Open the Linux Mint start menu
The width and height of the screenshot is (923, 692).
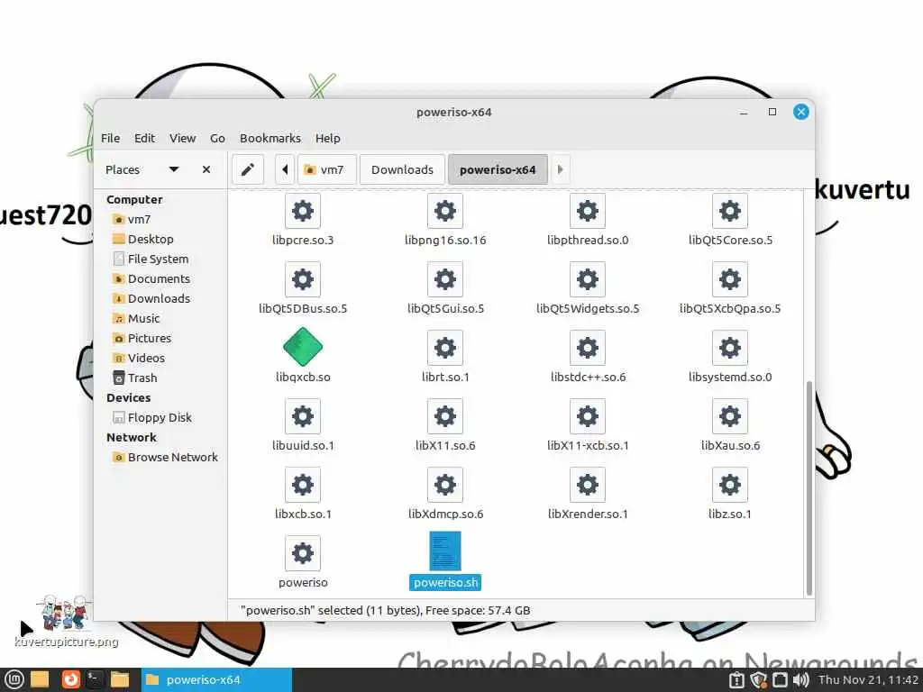pos(14,679)
